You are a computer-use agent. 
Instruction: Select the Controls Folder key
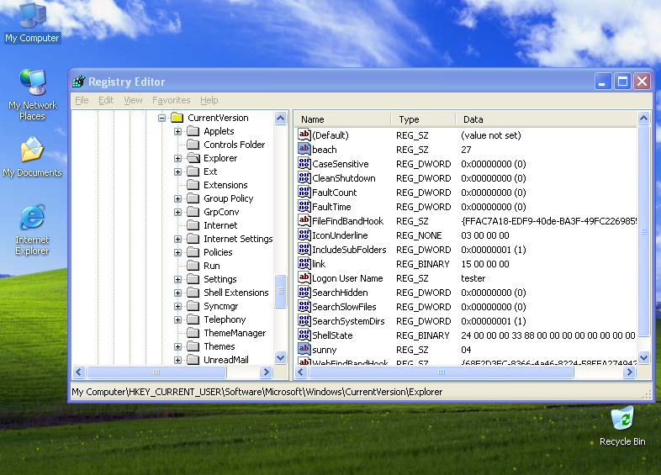pos(235,145)
